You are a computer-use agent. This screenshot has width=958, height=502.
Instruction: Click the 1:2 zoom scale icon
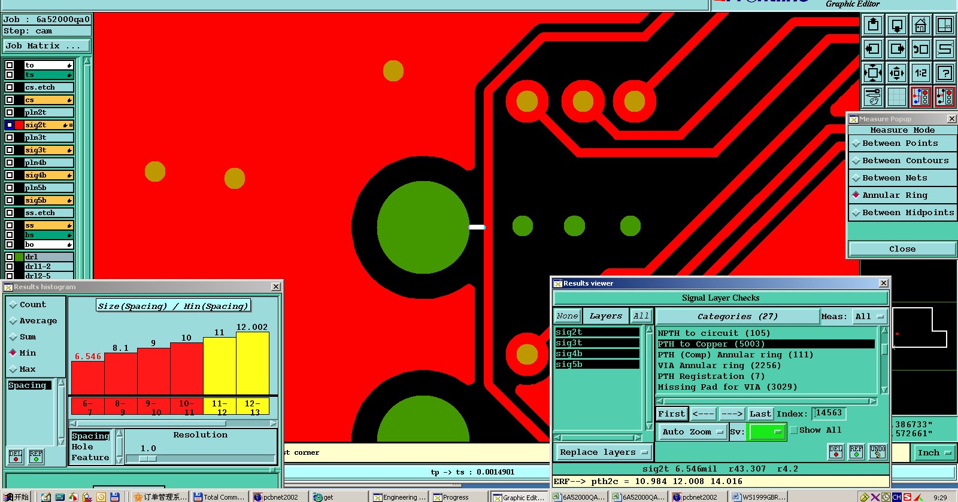click(921, 73)
